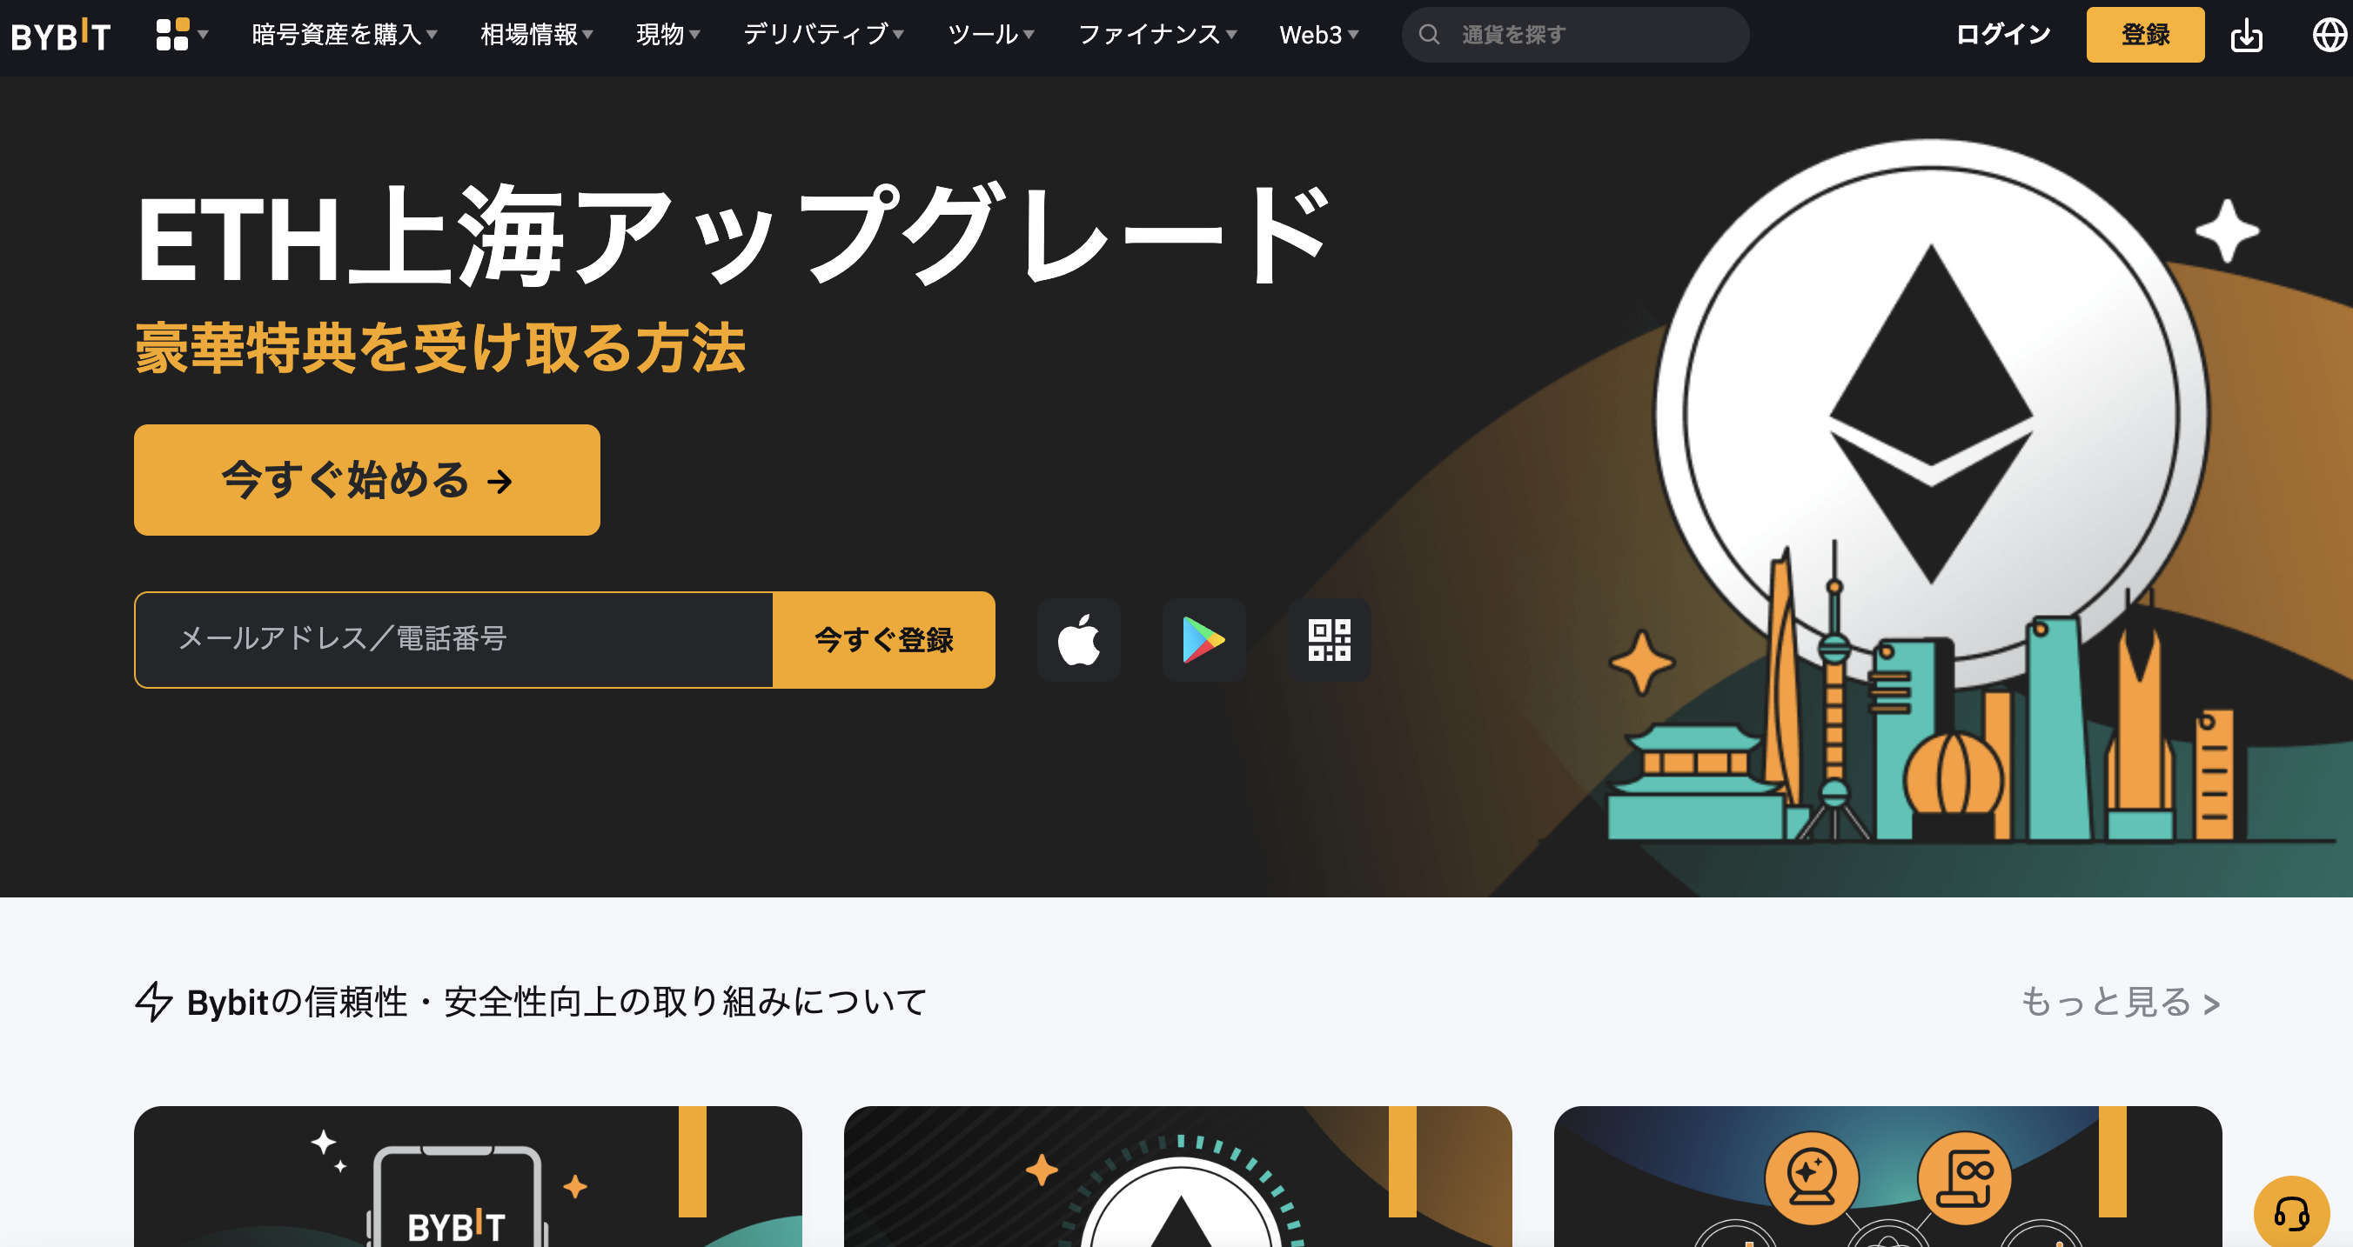
Task: Click the yellow 登録 button in header
Action: (x=2145, y=35)
